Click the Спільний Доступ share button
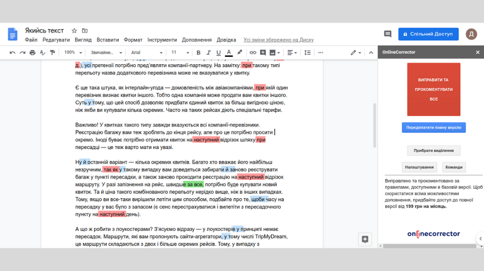This screenshot has height=271, width=484. click(428, 34)
